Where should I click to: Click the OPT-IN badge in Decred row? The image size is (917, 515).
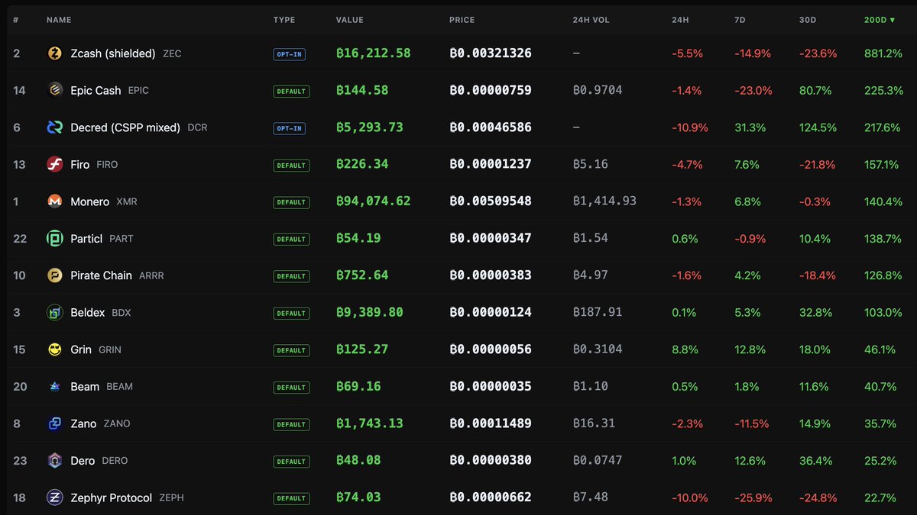290,128
